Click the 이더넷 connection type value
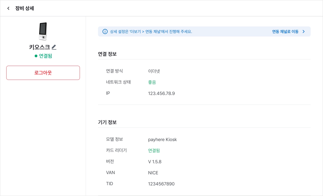 pos(154,71)
